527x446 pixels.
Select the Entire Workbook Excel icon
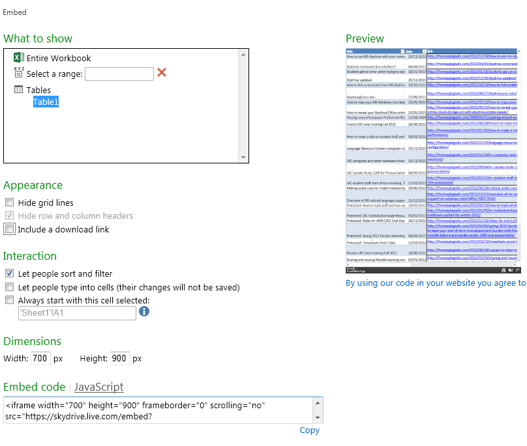point(19,58)
